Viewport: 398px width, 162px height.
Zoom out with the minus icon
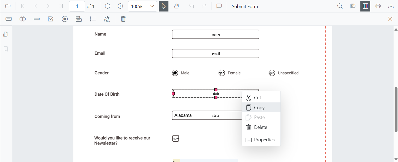click(x=107, y=6)
